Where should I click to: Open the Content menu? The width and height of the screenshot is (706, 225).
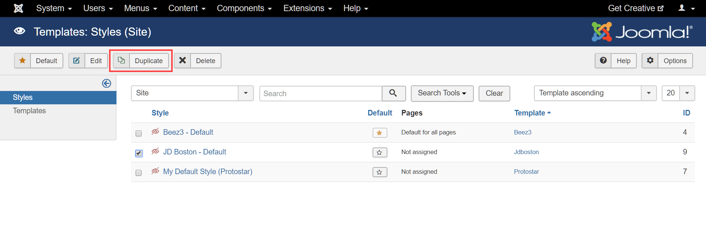click(187, 8)
